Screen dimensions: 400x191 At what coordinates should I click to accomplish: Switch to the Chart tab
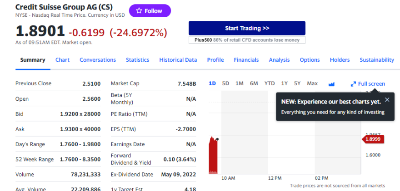coord(62,60)
